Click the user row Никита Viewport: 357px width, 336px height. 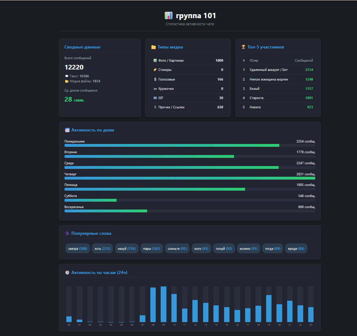(x=278, y=107)
